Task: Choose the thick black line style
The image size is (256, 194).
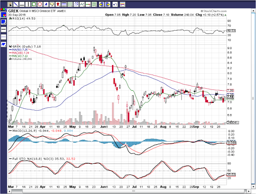Action: coord(4,30)
